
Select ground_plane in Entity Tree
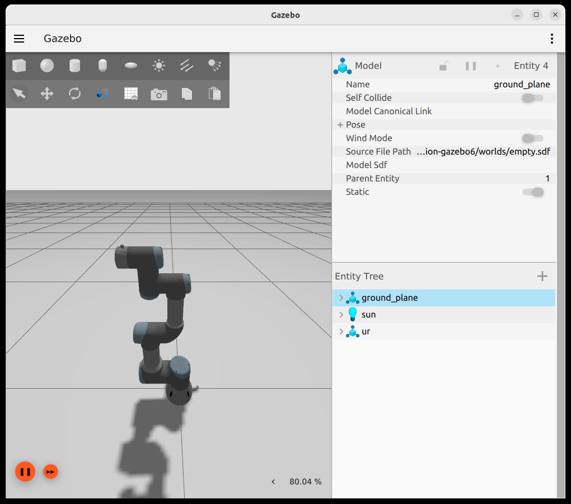pyautogui.click(x=444, y=298)
